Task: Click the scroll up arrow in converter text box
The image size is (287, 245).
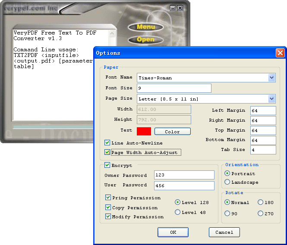Action: click(x=112, y=33)
